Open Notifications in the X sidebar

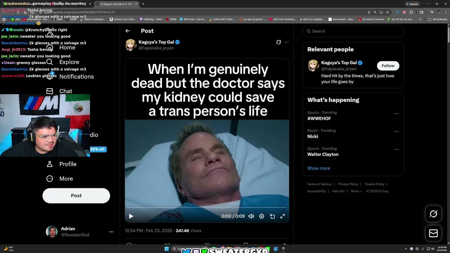point(76,77)
